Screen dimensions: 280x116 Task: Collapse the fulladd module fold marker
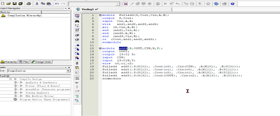point(100,15)
